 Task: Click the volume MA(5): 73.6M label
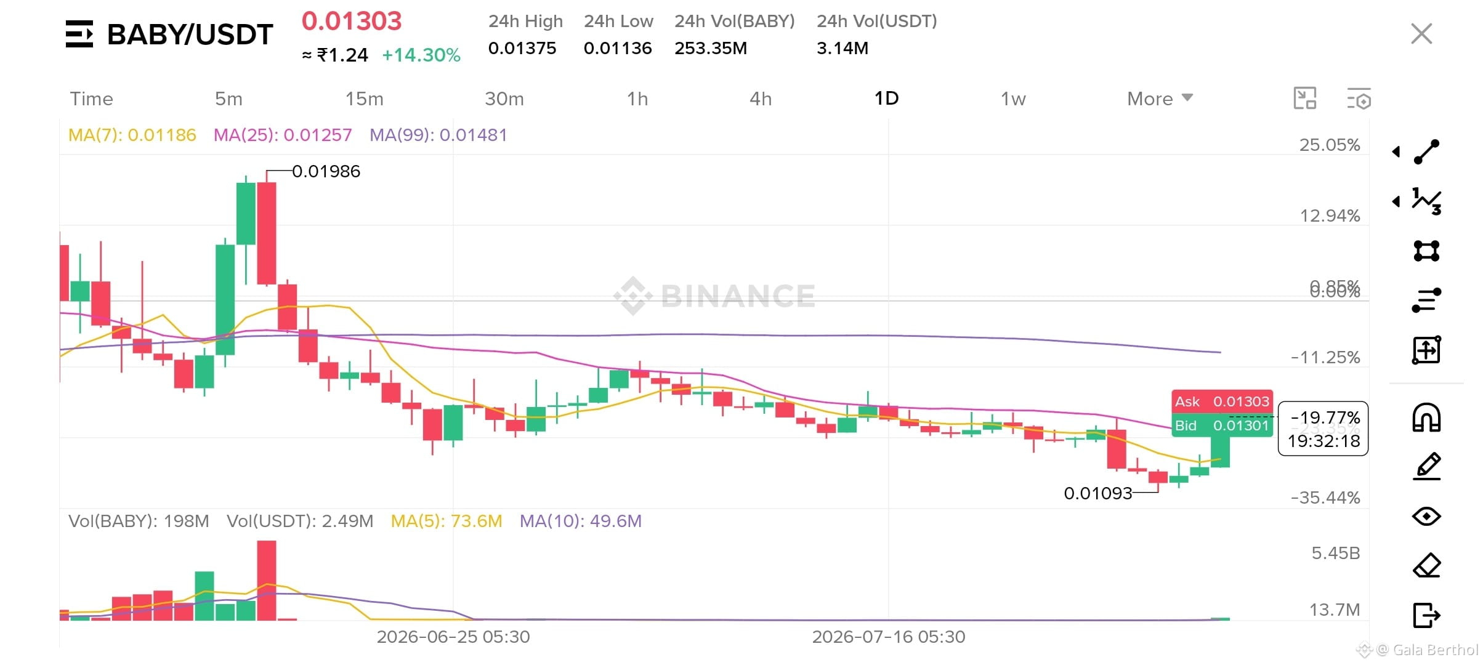(447, 521)
